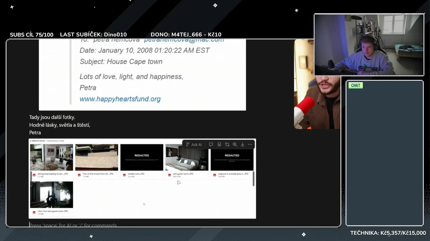Click the DONO: M4TEJ_666 - Kč10 overlay text

[x=186, y=34]
